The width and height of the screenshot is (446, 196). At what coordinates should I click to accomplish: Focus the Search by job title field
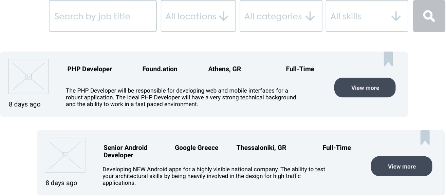click(x=103, y=16)
